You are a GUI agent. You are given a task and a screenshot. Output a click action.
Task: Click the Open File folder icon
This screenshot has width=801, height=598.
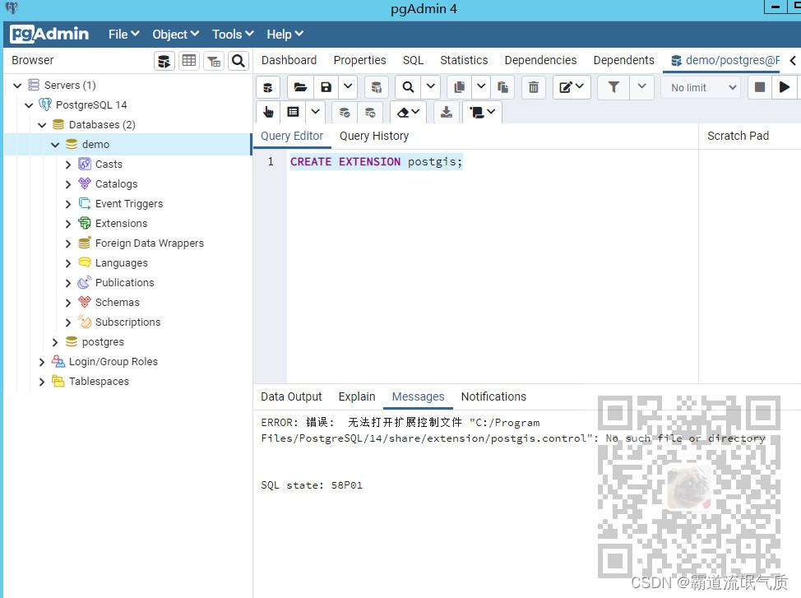coord(300,87)
